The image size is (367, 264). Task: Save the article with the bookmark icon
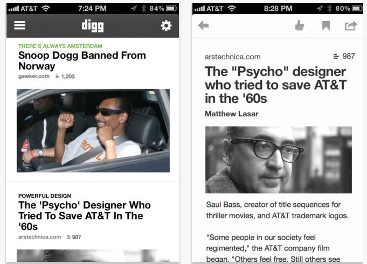[x=326, y=25]
